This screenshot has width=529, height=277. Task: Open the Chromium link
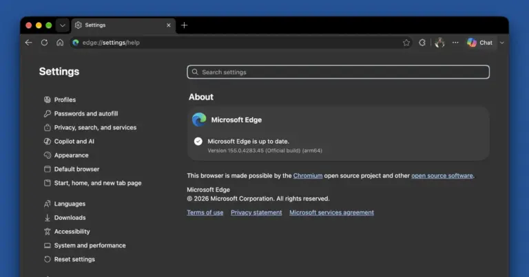click(308, 176)
